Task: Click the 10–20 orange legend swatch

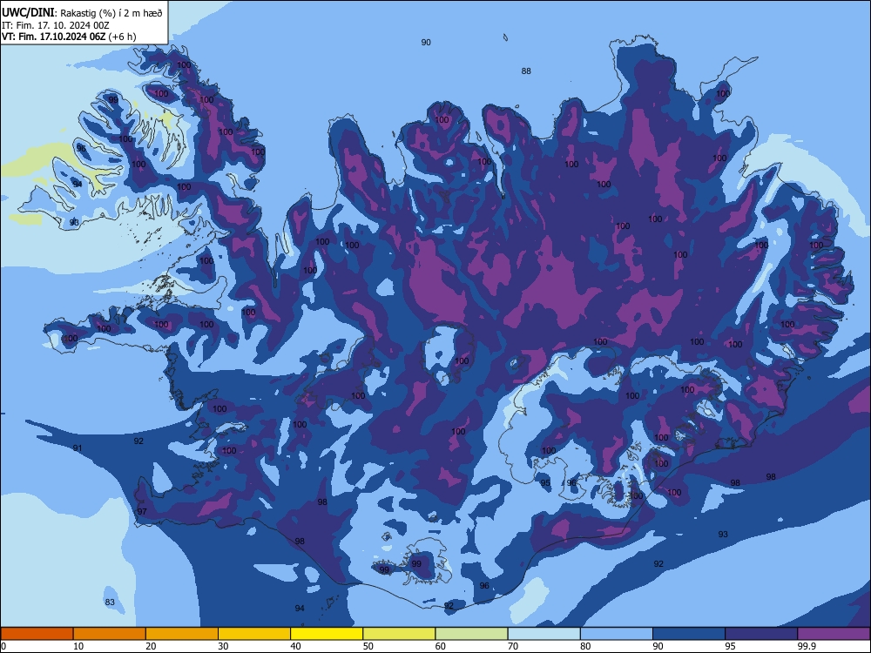Action: pos(110,634)
